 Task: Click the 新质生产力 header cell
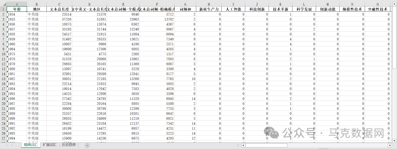click(209, 9)
